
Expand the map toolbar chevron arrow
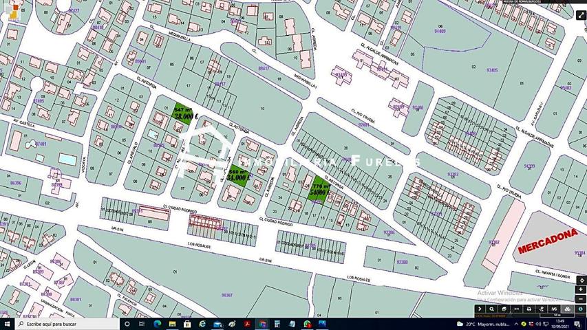pos(480,309)
